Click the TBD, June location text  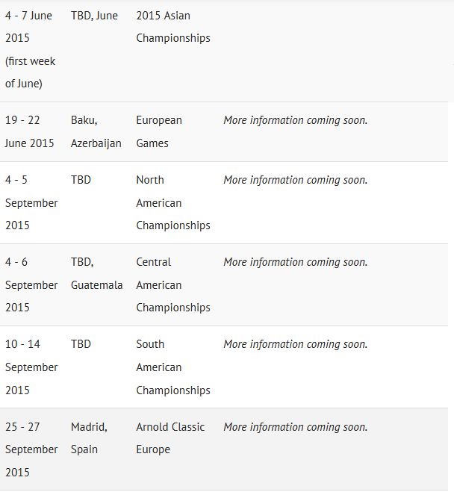click(x=94, y=16)
